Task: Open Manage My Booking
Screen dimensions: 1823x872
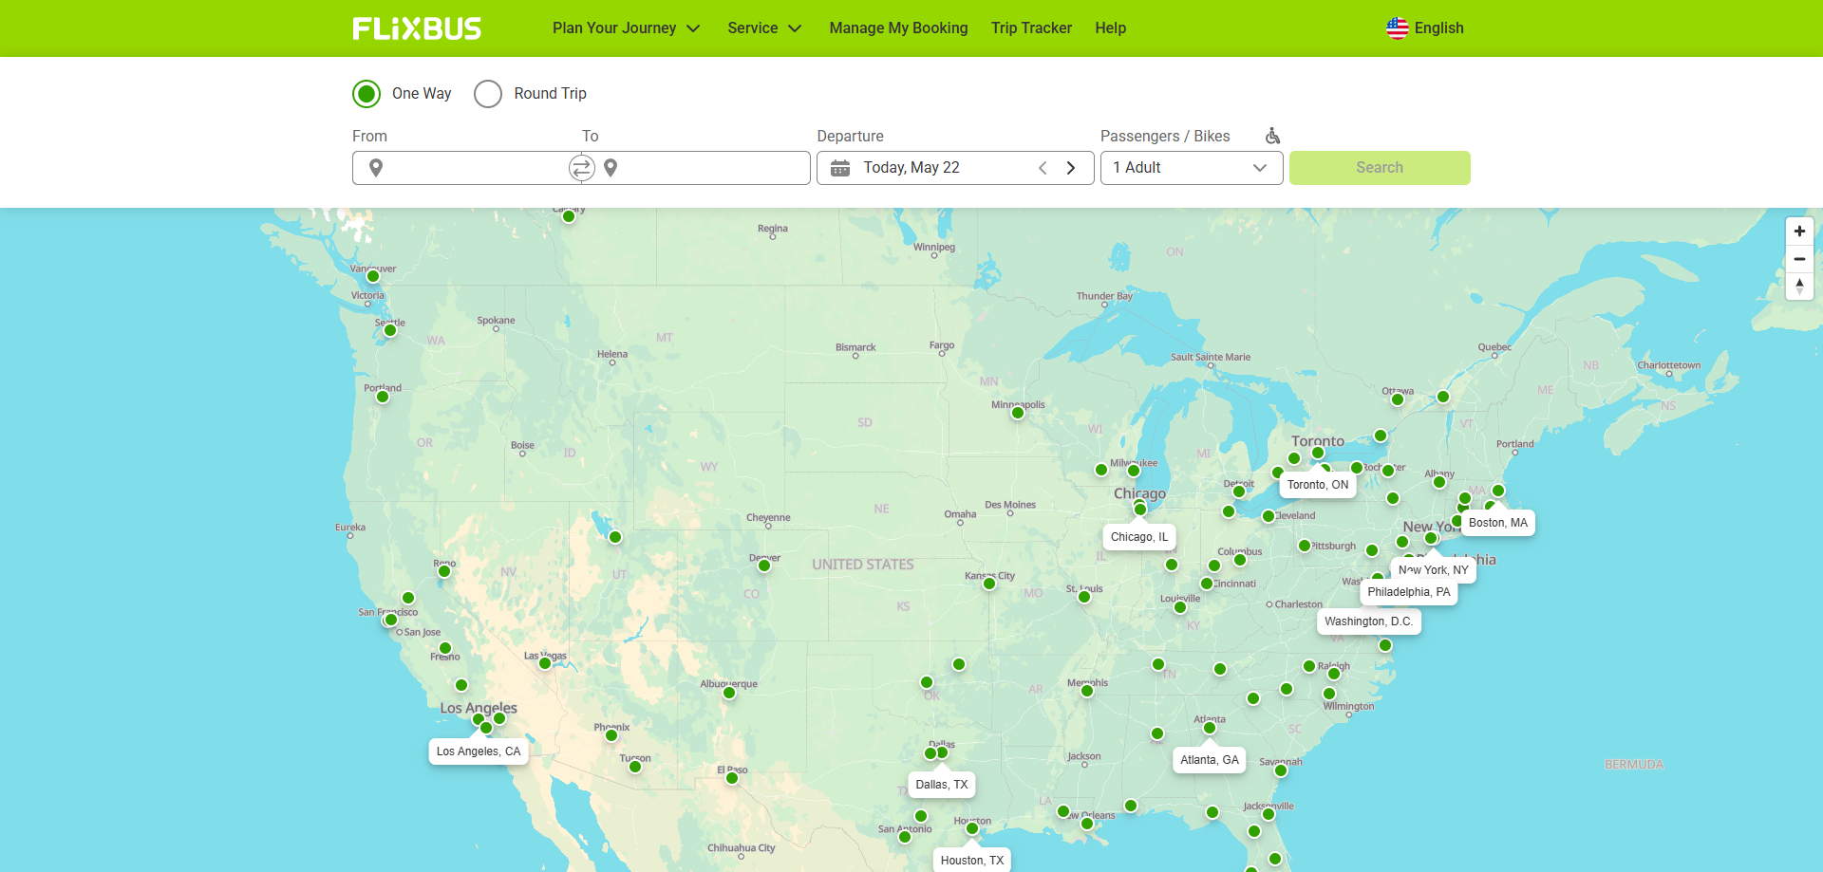Action: point(898,28)
